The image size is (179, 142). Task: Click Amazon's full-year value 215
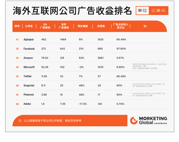pos(62,58)
